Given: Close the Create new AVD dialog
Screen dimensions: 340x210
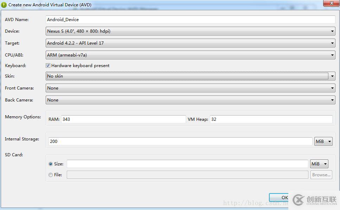Looking at the screenshot, I should coord(331,3).
